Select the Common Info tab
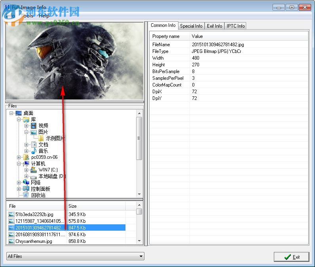The image size is (315, 267). (x=163, y=25)
